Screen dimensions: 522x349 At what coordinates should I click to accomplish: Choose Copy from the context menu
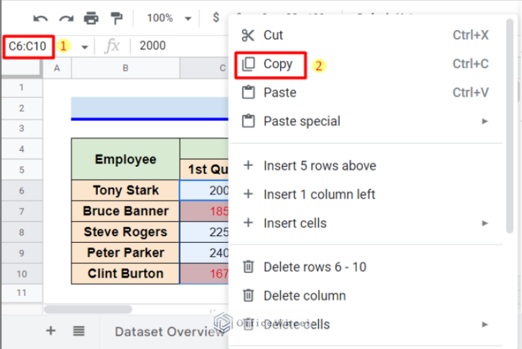coord(277,64)
